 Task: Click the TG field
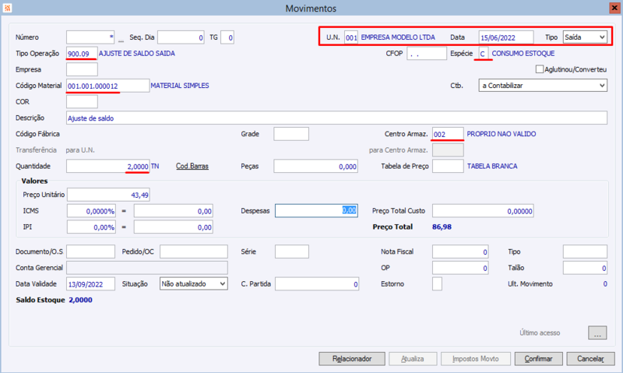tap(227, 37)
